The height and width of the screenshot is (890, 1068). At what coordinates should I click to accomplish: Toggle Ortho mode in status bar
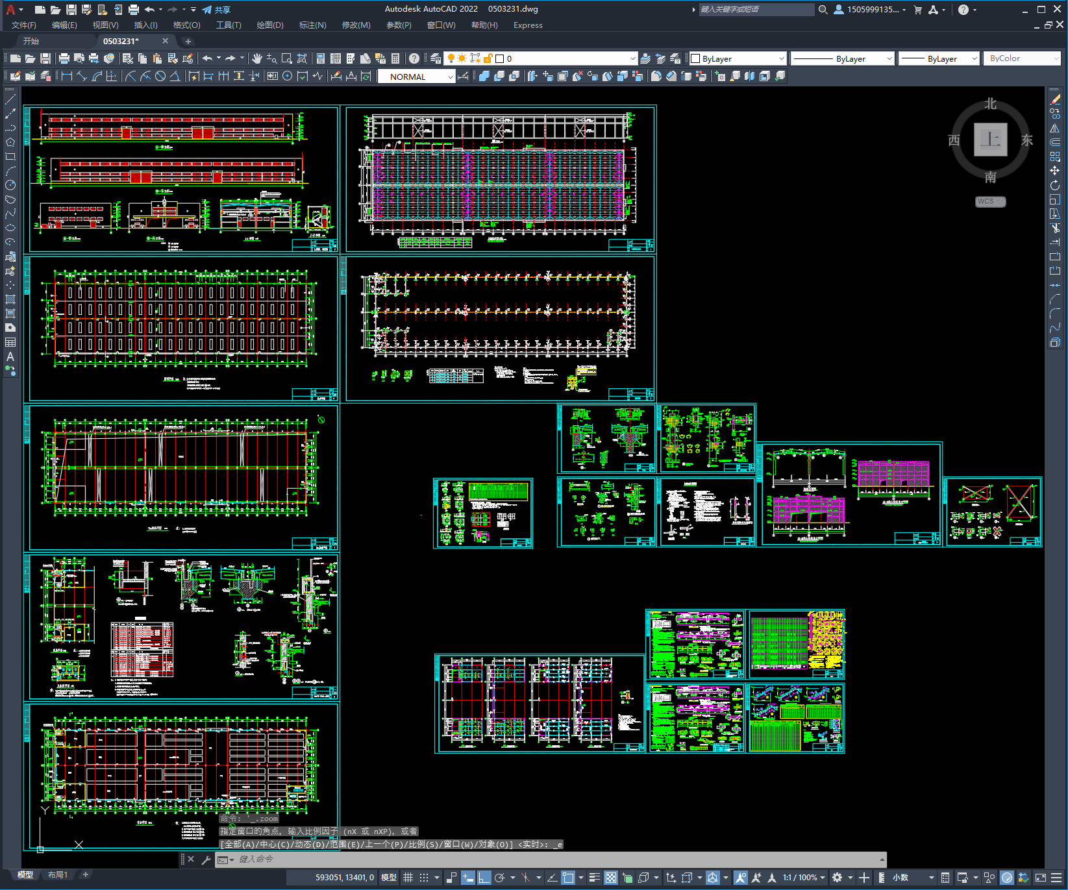(484, 878)
